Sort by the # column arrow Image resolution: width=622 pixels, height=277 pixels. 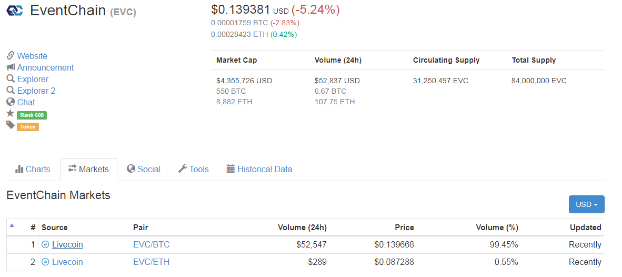[12, 226]
